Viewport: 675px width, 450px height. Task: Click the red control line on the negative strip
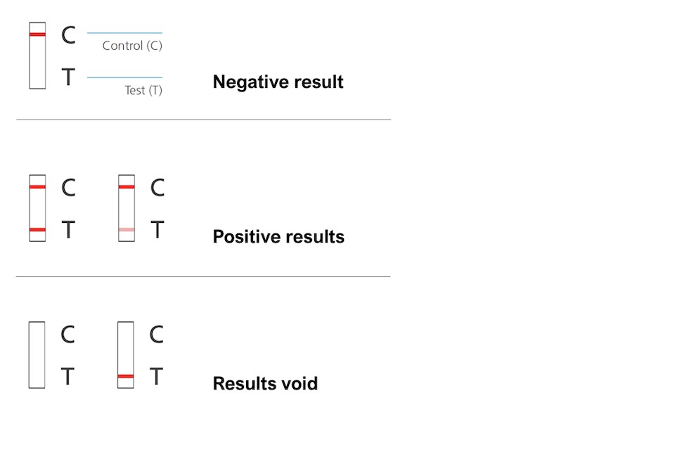click(37, 34)
